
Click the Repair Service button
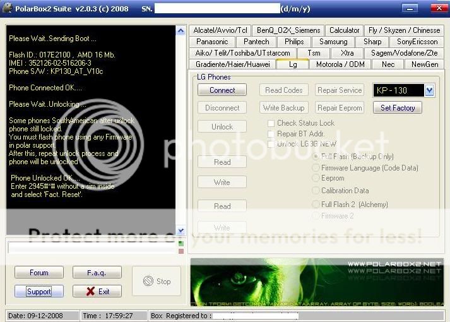340,90
